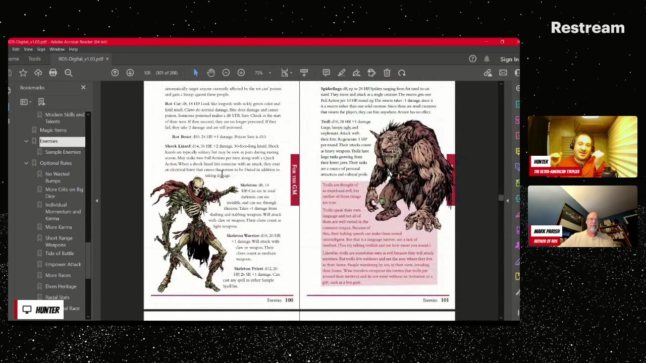Screen dimensions: 646x363
Task: Open the help question mark icon
Action: pyautogui.click(x=472, y=59)
